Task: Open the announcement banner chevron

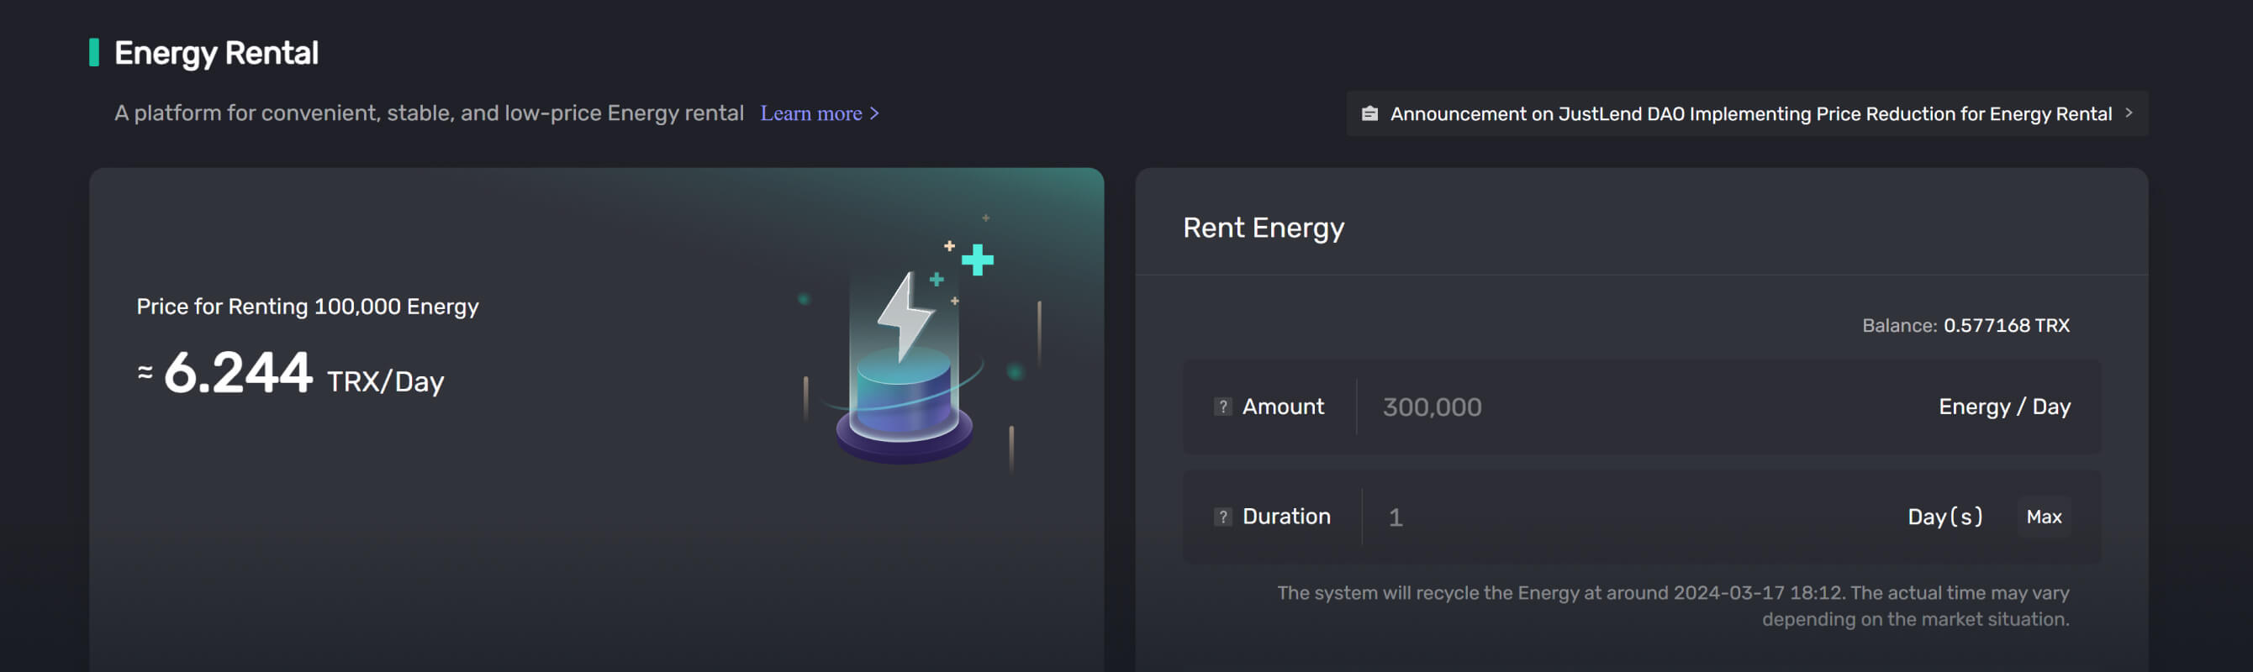Action: [x=2131, y=113]
